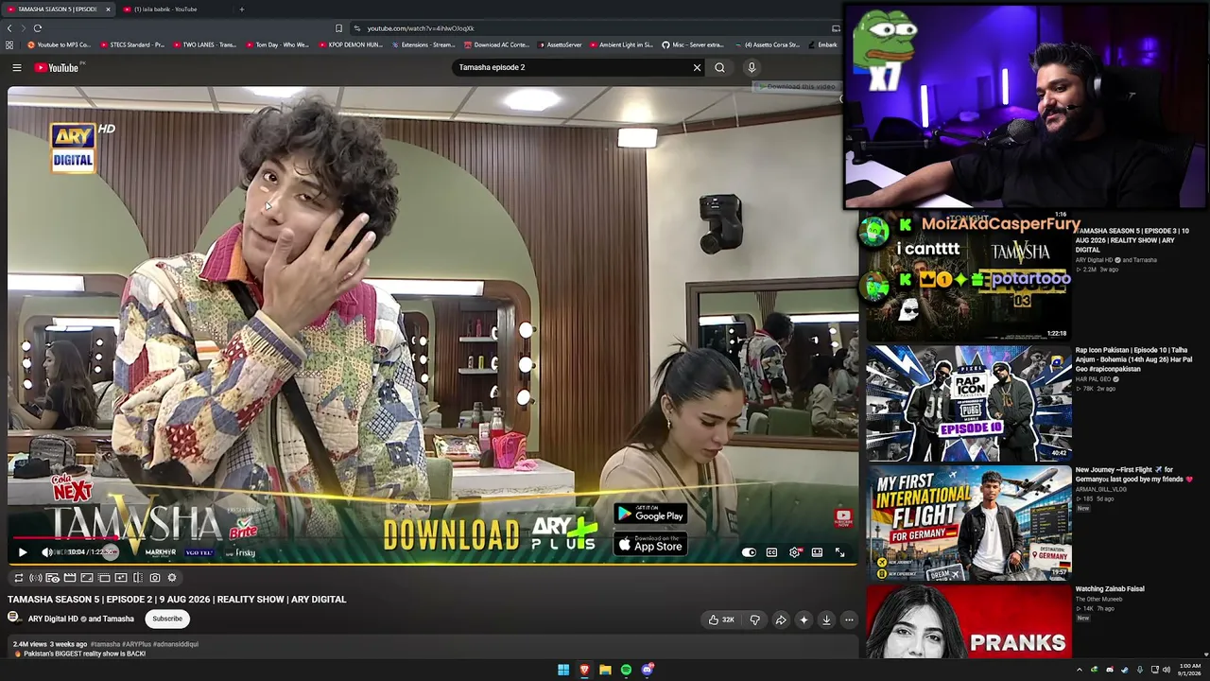The width and height of the screenshot is (1210, 681).
Task: Clear the 'Tamasha episode 2' search text
Action: (x=697, y=67)
